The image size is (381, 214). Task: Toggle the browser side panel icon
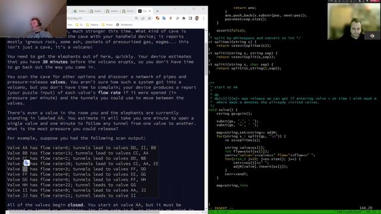(190, 18)
